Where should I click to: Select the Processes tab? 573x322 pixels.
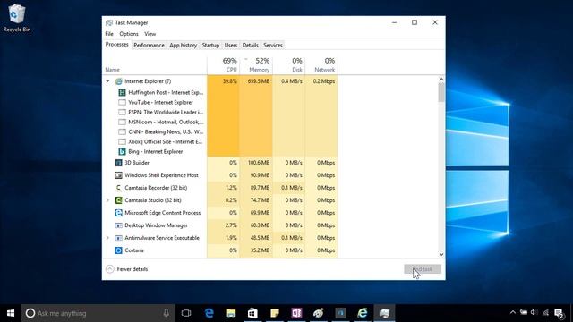[x=117, y=45]
